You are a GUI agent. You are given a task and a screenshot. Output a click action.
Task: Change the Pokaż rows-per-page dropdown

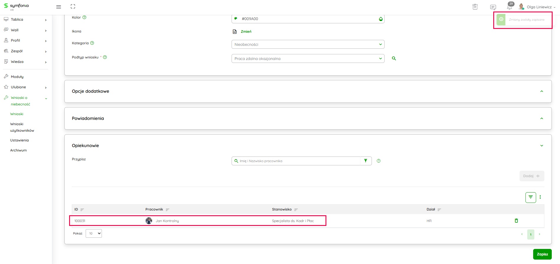[94, 233]
